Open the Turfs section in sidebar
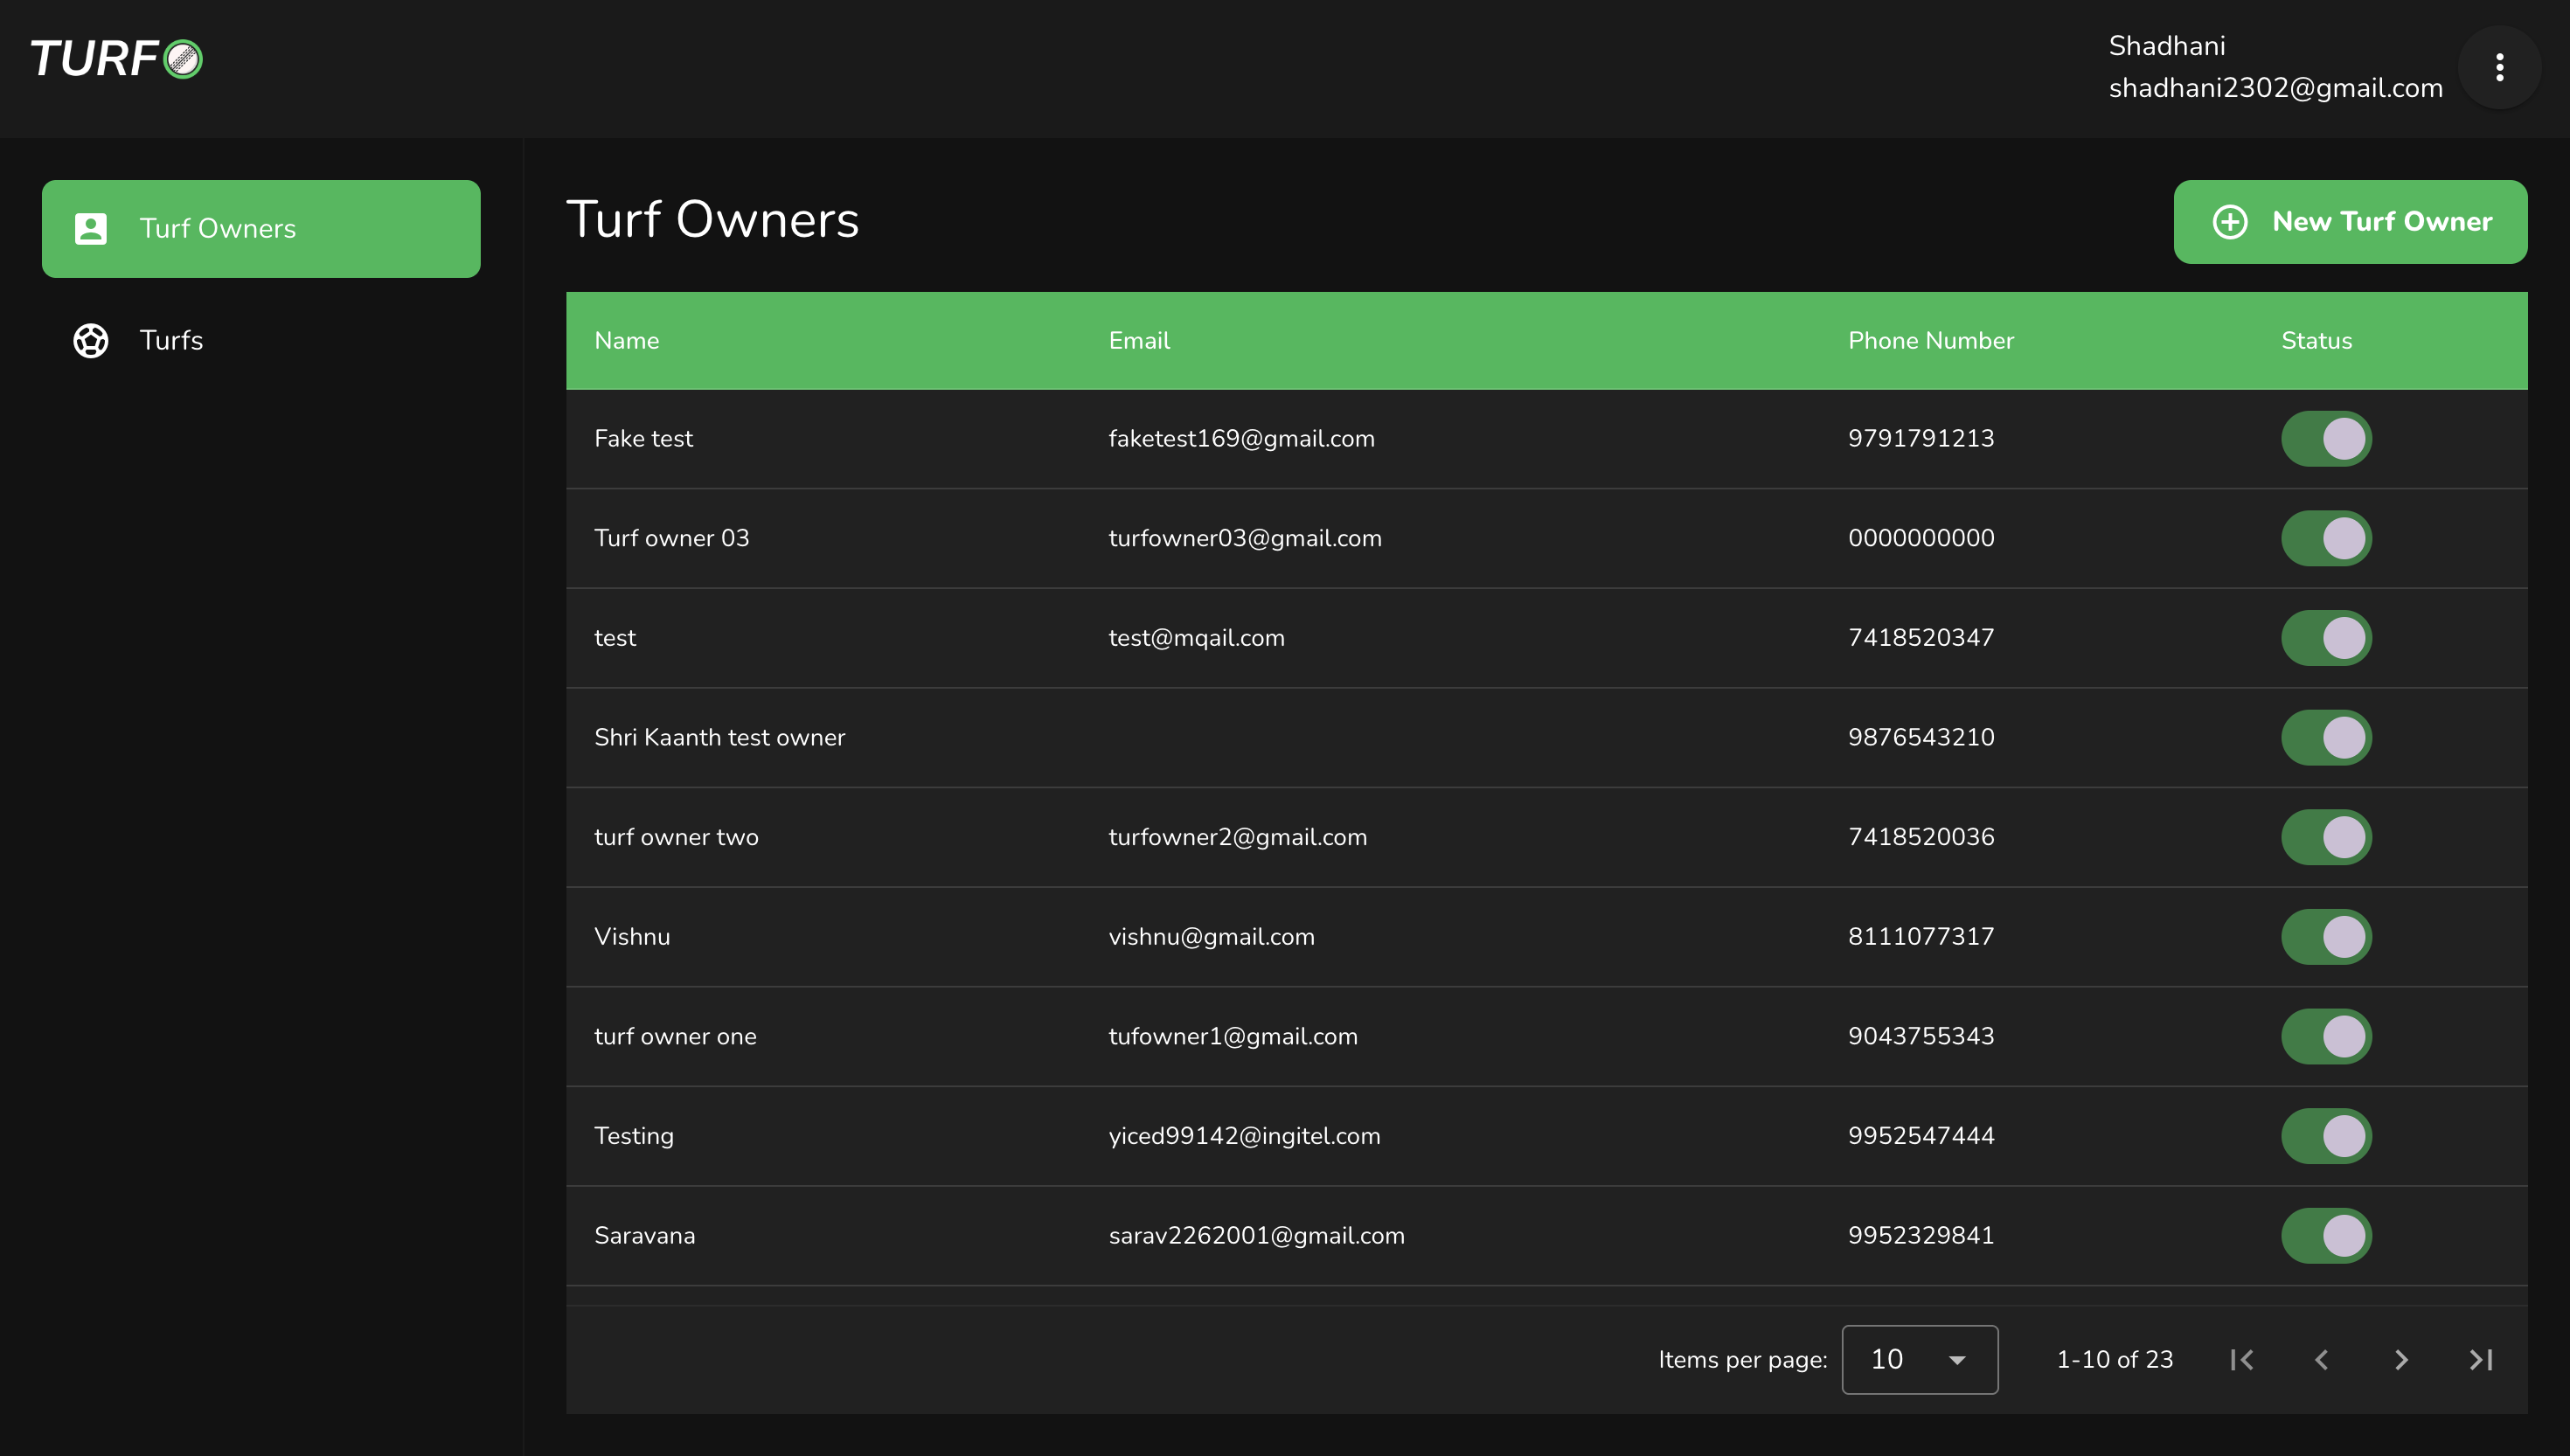 coord(171,341)
